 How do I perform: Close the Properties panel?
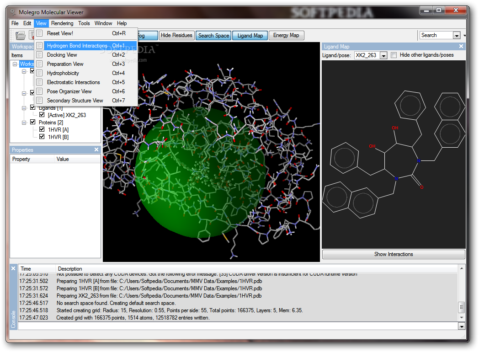pos(96,150)
